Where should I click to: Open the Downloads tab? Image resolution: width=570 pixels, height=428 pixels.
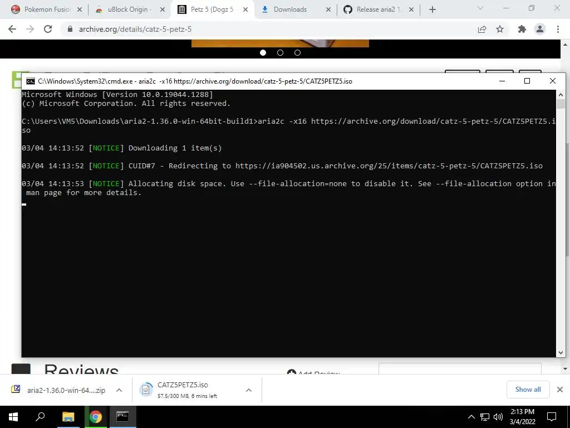click(290, 9)
